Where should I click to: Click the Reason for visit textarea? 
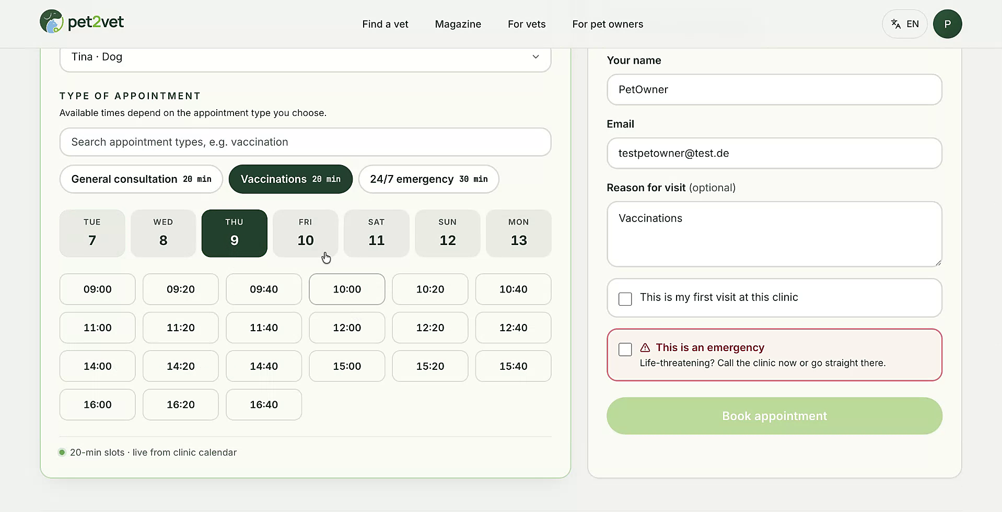774,234
